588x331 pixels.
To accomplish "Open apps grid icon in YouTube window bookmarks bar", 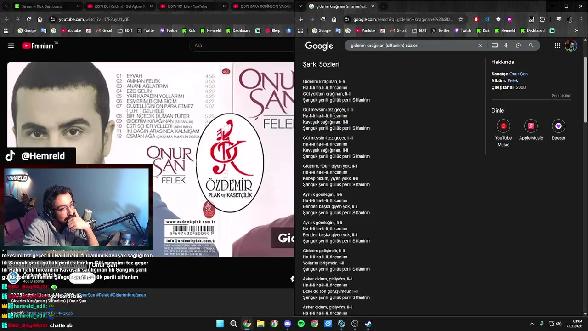I will (x=6, y=31).
